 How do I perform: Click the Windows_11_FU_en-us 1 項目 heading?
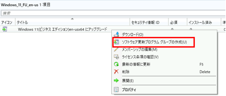pyautogui.click(x=26, y=5)
